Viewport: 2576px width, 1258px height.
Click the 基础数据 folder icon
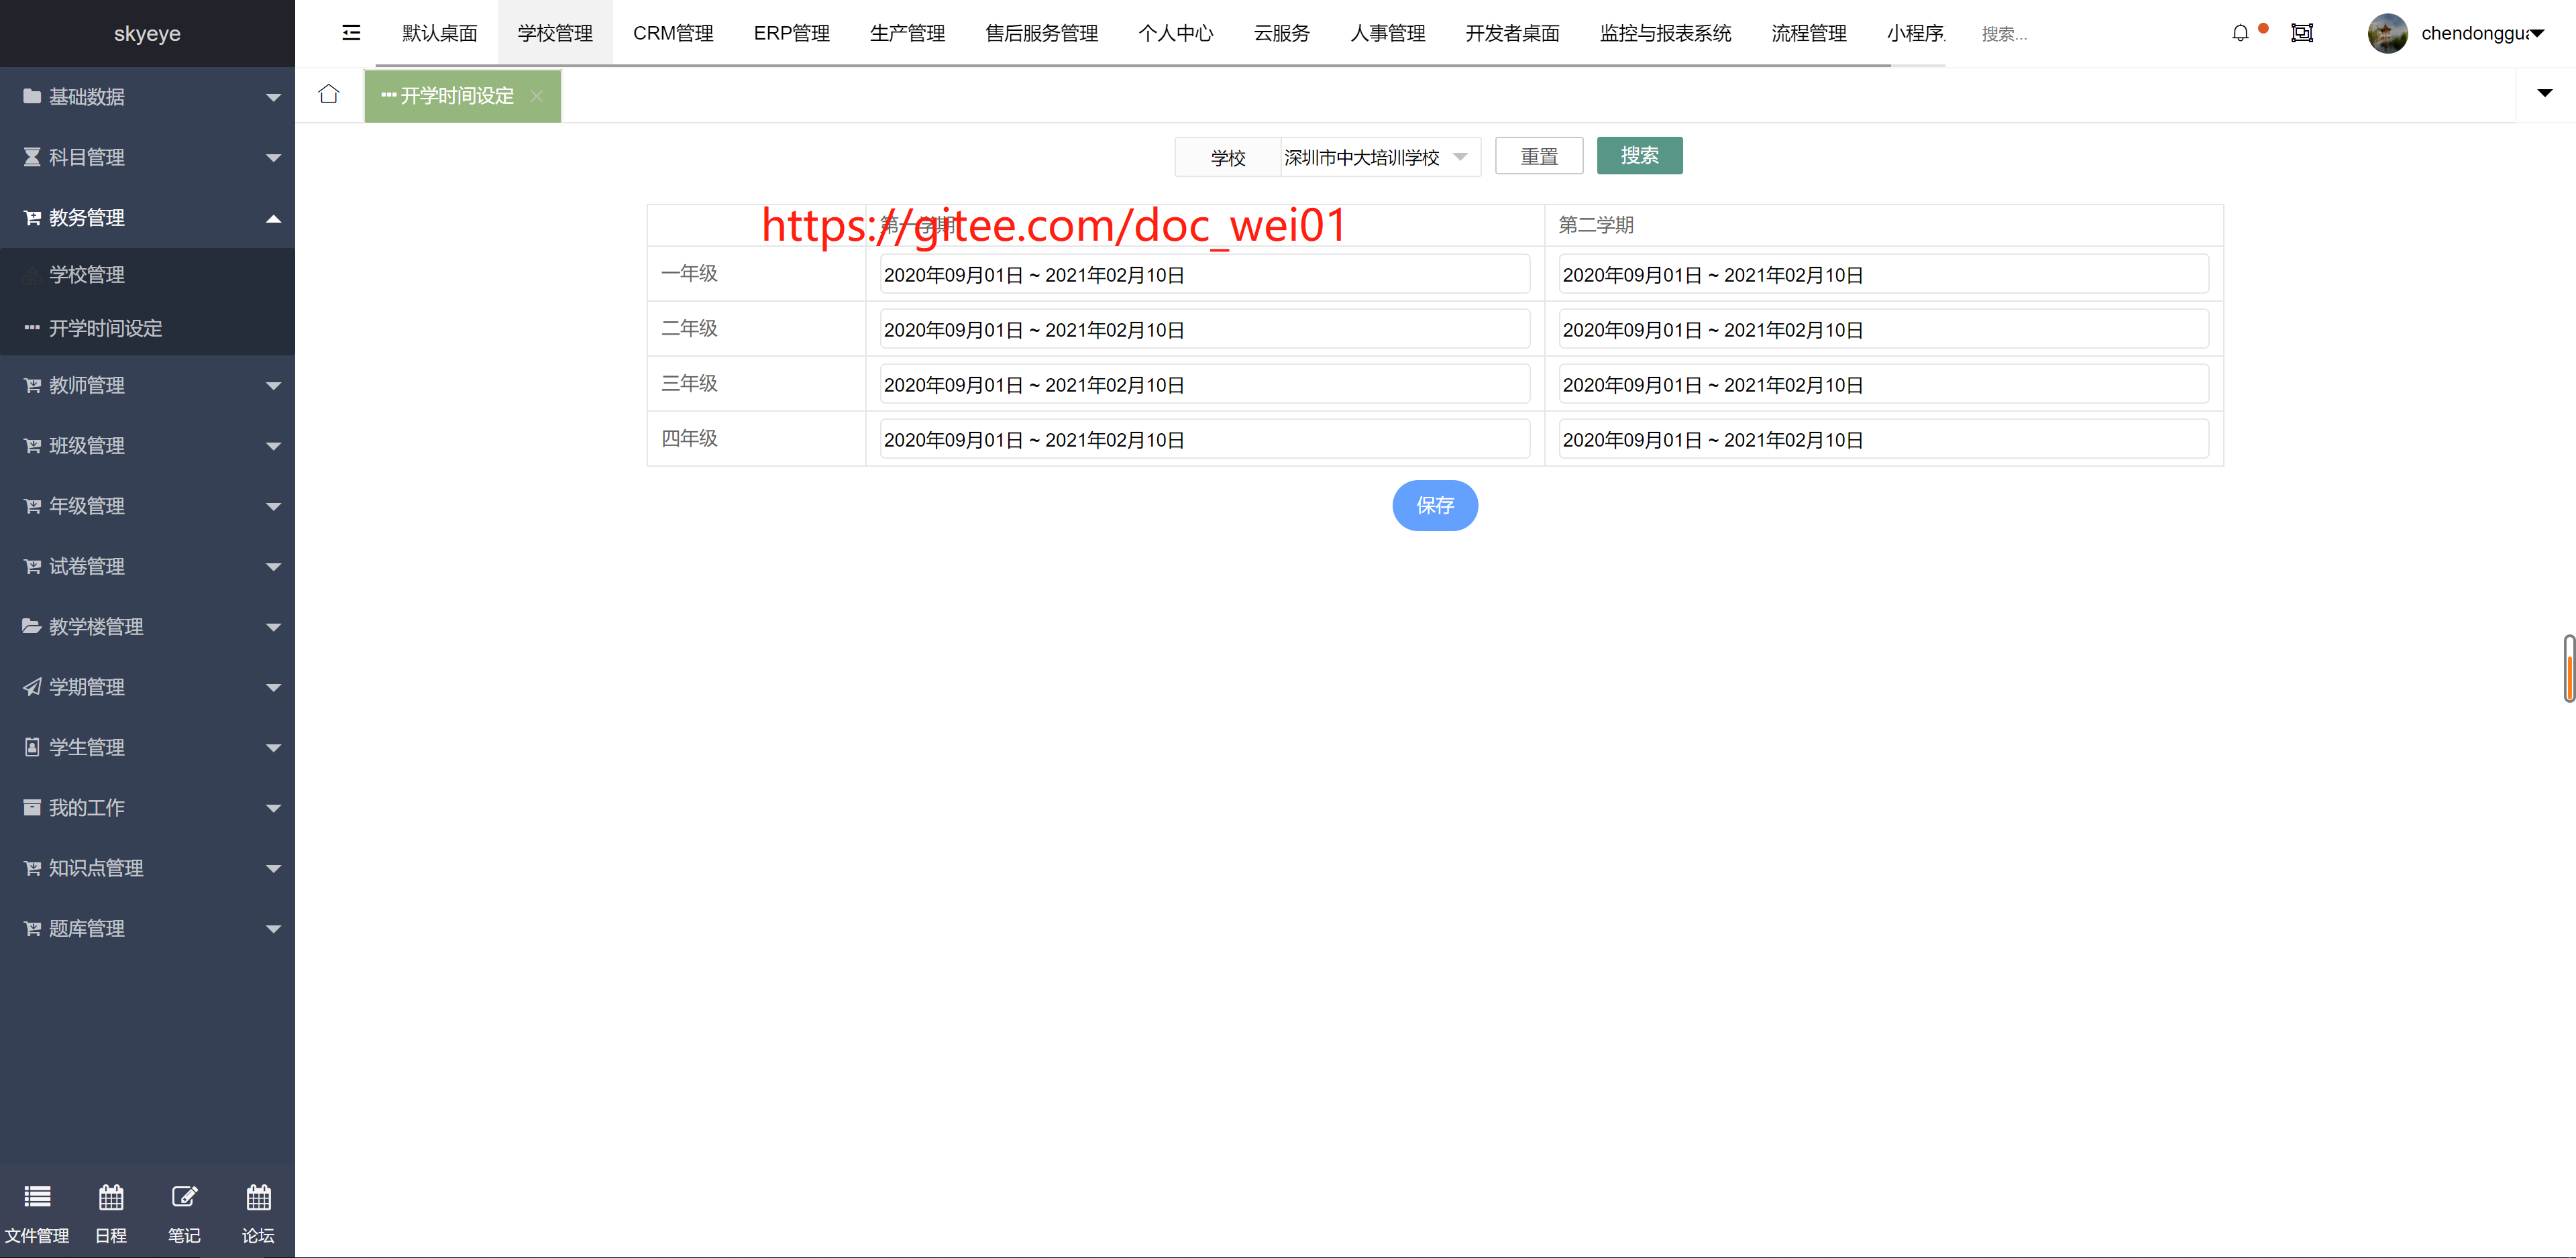[32, 97]
